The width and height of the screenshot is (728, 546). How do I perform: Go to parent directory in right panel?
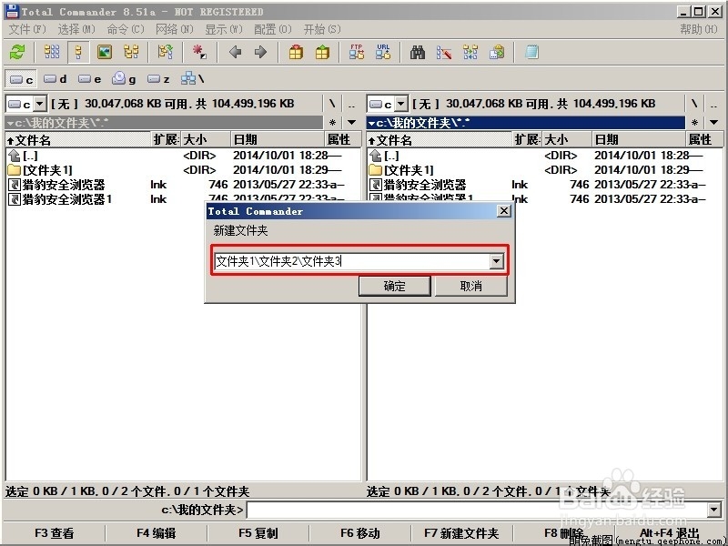pos(713,104)
